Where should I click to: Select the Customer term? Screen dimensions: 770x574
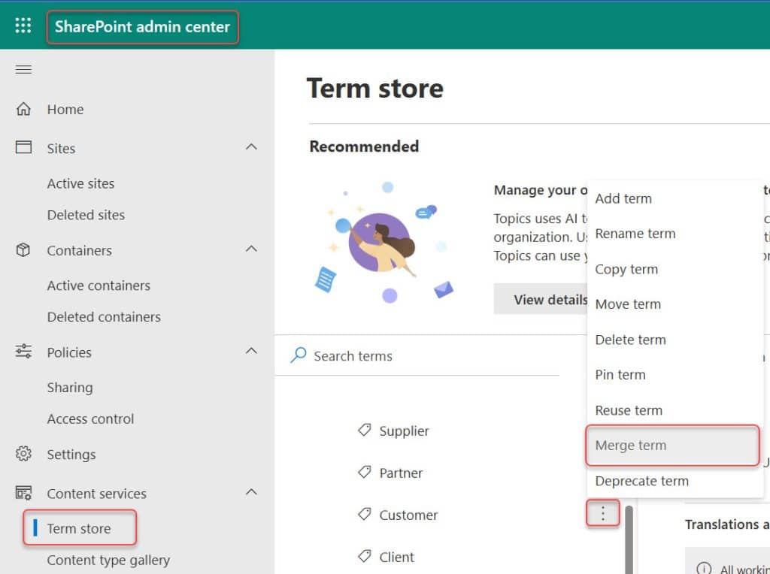point(408,515)
